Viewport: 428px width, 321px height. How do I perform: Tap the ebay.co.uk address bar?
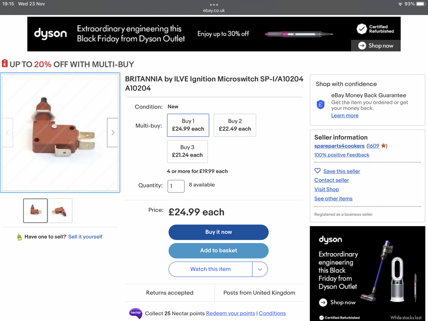[x=214, y=10]
